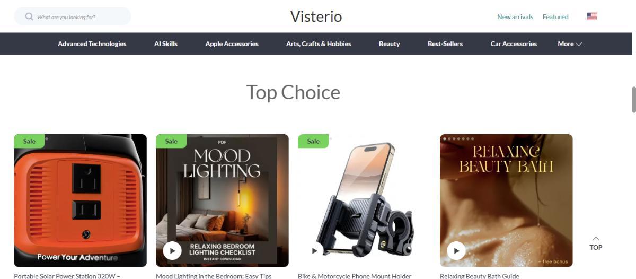Click the search magnifier icon
This screenshot has height=279, width=636.
(x=29, y=16)
